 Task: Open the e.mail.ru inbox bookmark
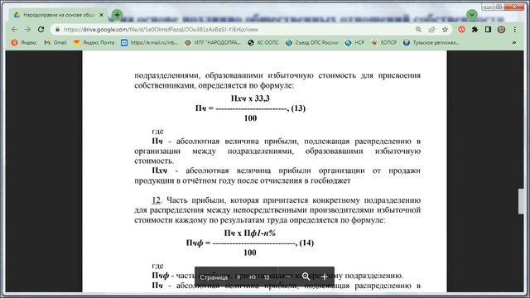(x=149, y=42)
